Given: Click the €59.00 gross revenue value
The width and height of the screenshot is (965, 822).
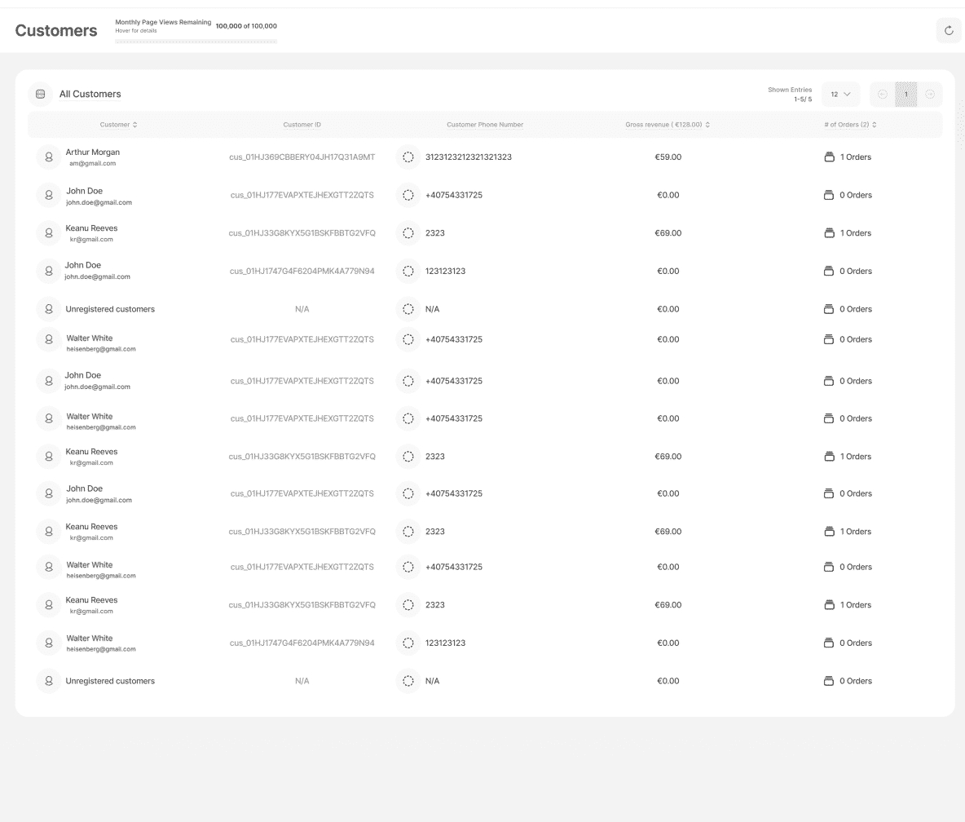Looking at the screenshot, I should [x=668, y=157].
